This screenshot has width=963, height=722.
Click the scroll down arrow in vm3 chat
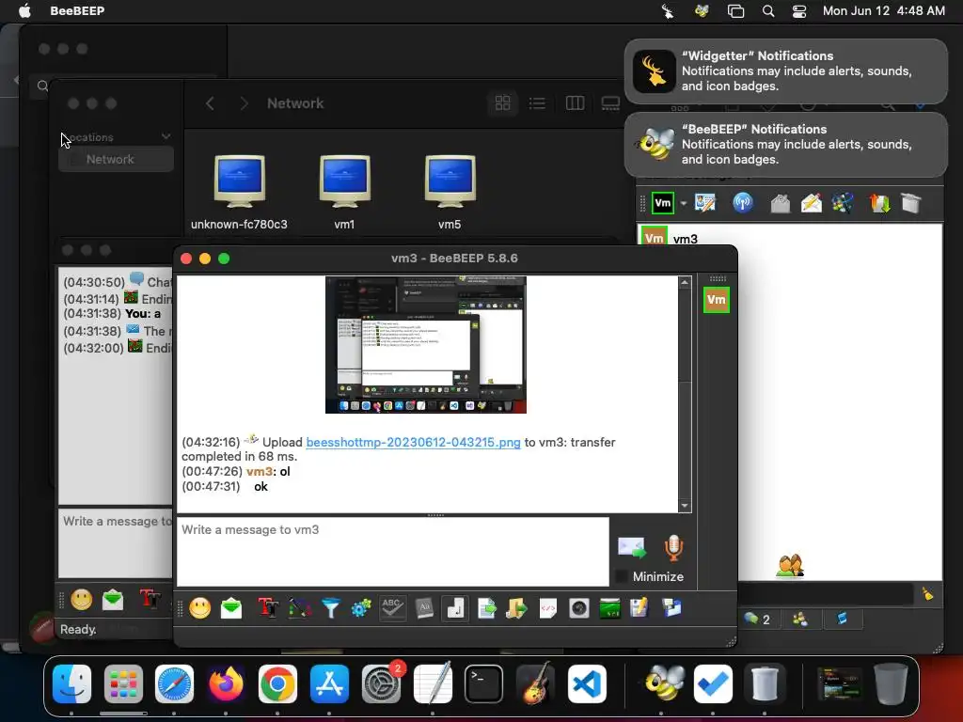point(685,506)
